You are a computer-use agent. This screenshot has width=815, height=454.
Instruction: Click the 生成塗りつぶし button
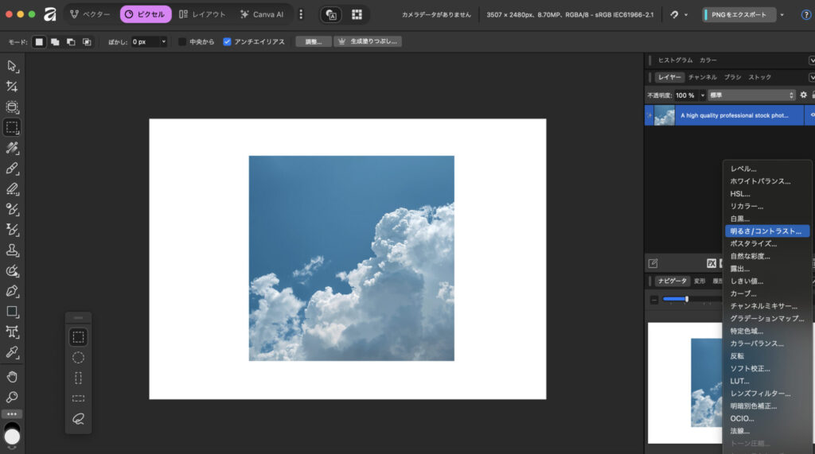click(368, 41)
